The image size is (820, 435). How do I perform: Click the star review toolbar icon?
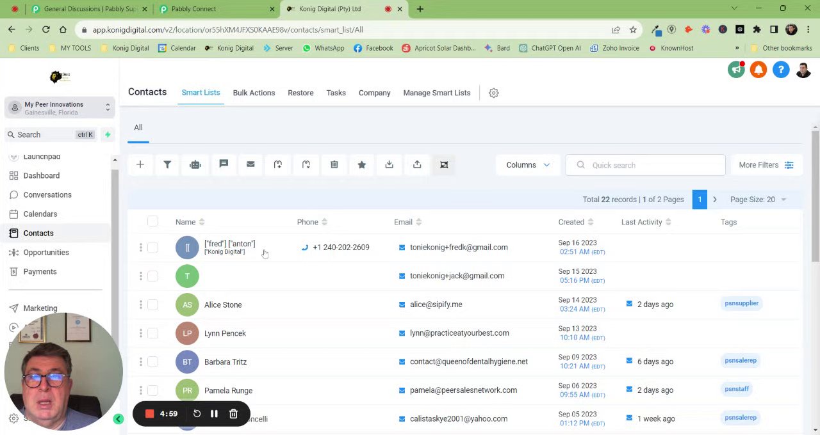click(x=362, y=165)
